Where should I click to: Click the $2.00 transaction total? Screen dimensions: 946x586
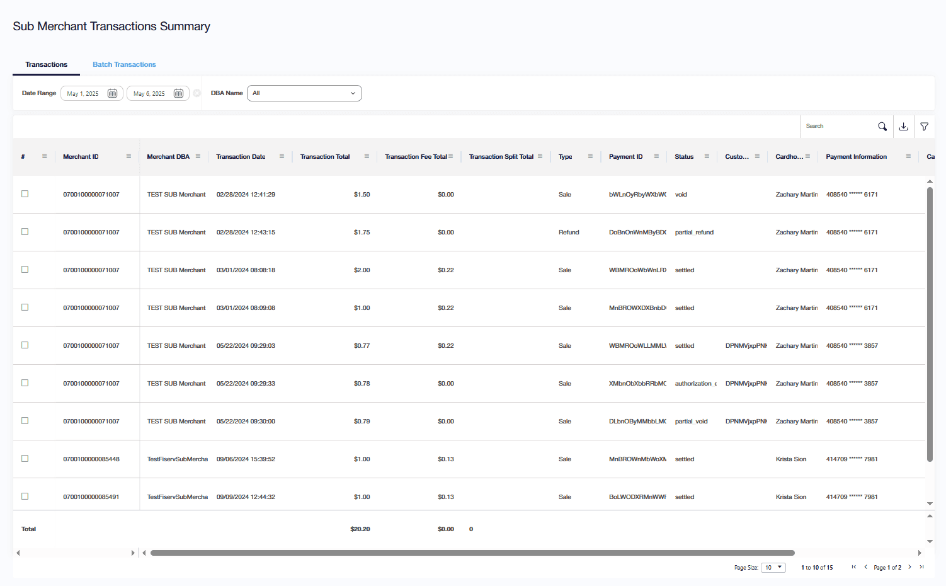coord(362,270)
